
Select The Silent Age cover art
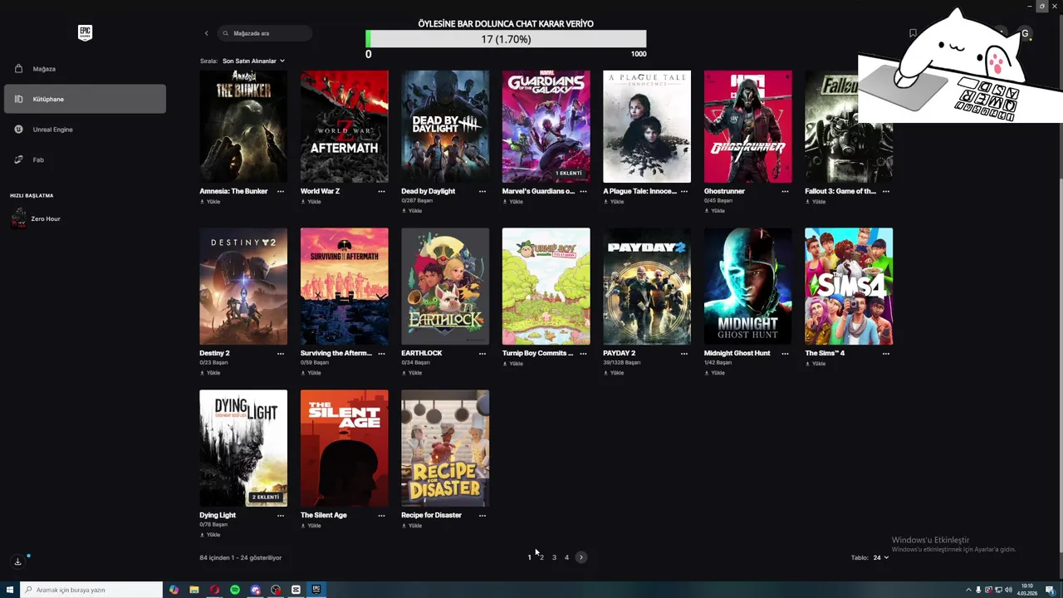tap(344, 448)
